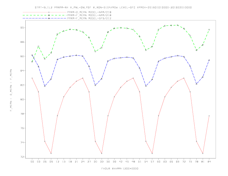228x176 pixels.
Task: Click x-axis hour label 84
Action: click(x=209, y=162)
